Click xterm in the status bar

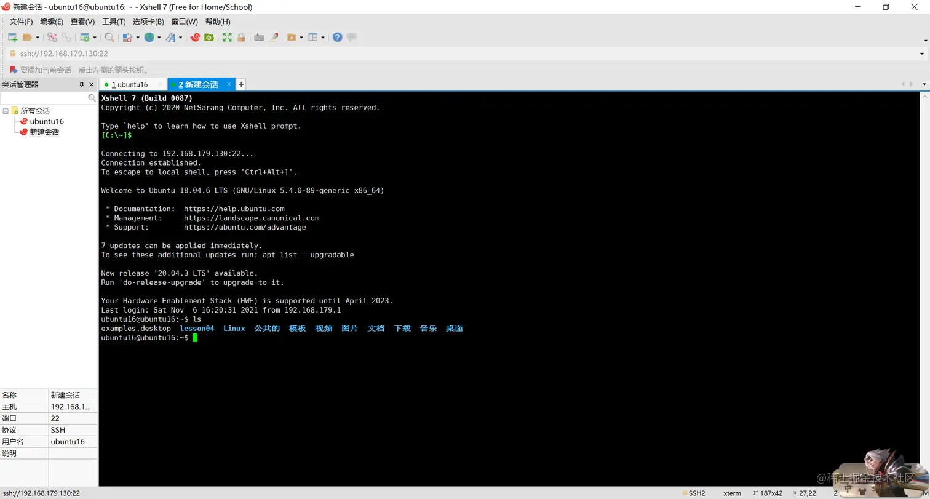click(732, 493)
